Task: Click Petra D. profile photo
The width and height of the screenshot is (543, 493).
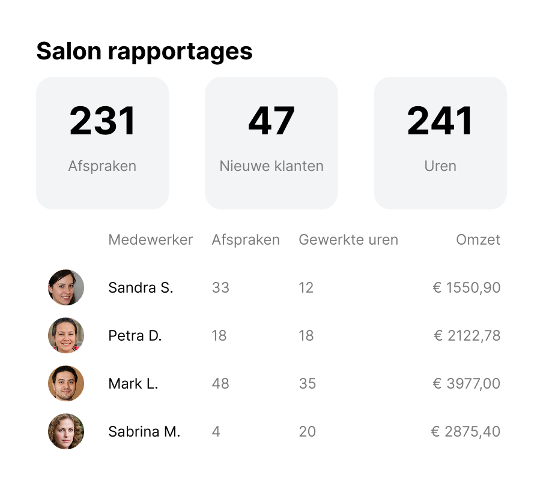Action: click(66, 335)
